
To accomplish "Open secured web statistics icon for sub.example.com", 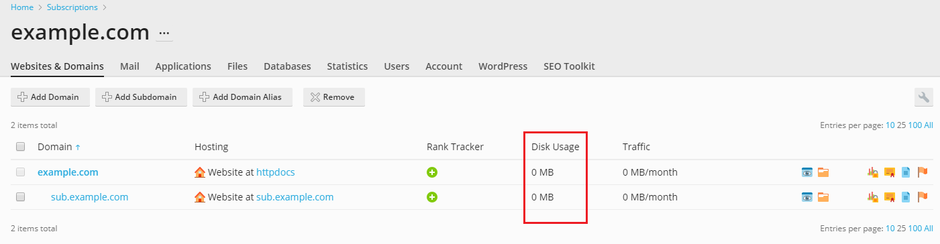I will (x=872, y=197).
